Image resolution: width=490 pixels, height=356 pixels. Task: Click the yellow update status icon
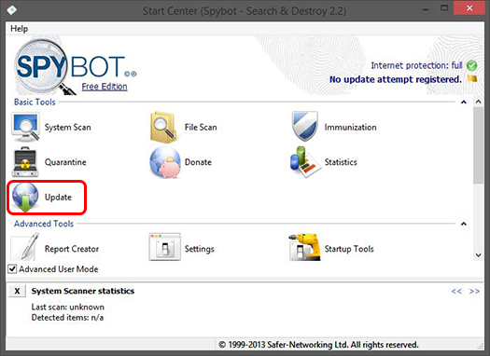(x=472, y=78)
